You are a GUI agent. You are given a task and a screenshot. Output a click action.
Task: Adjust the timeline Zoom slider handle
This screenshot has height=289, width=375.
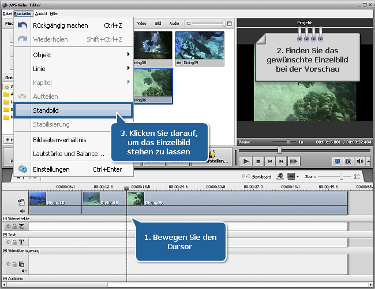[x=342, y=177]
